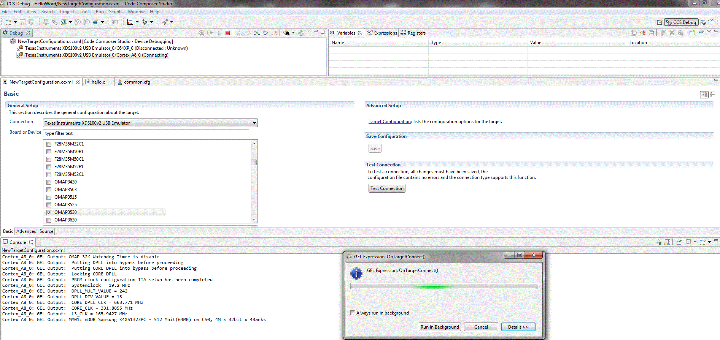Open the Connection dropdown for XDS100v2 USB Emulator
Screen dimensions: 720x340
[x=150, y=123]
